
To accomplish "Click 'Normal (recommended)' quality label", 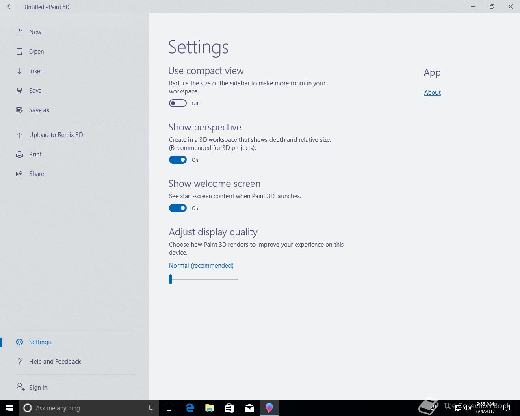I will click(201, 266).
